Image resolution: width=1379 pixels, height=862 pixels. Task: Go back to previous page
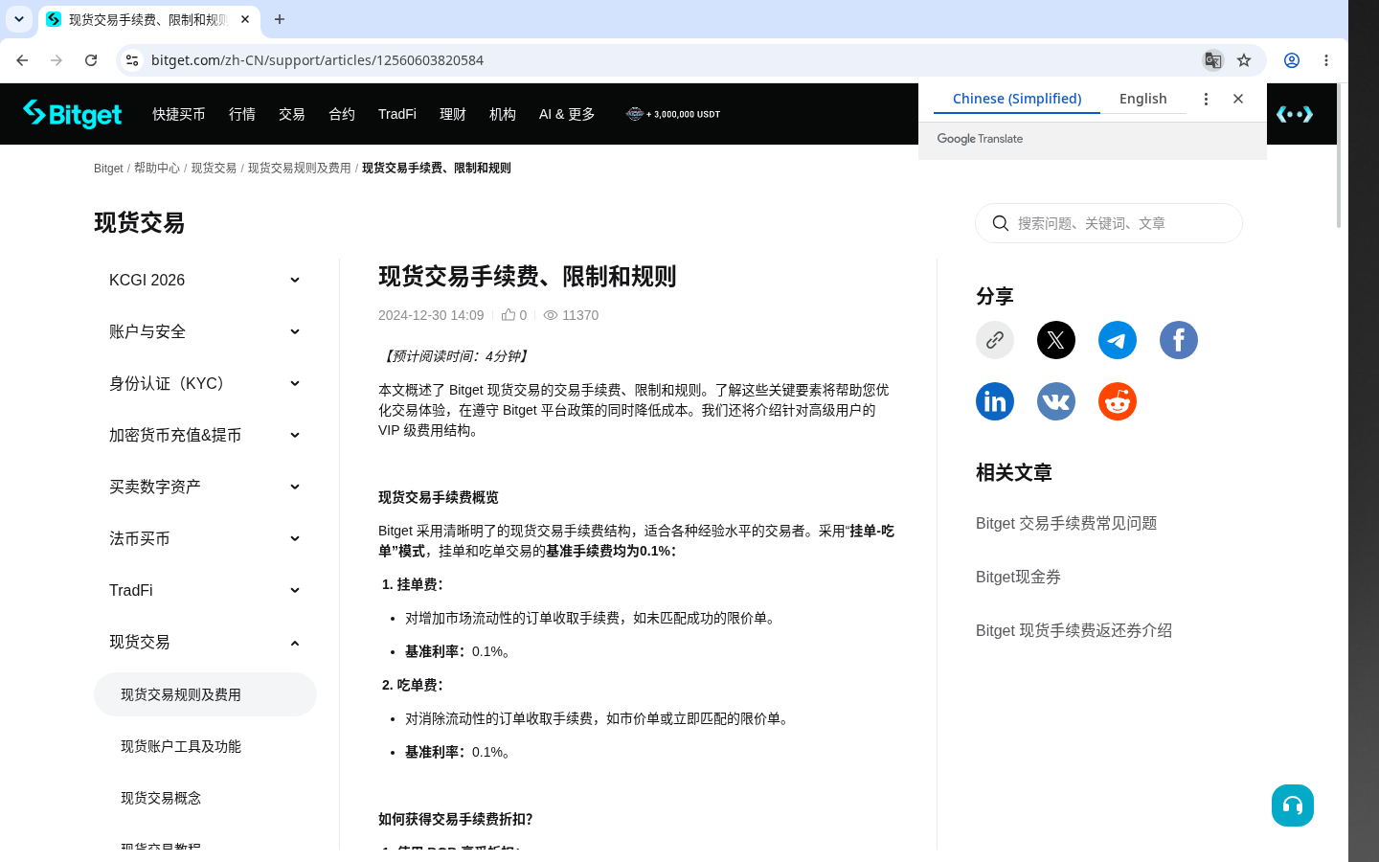22,60
